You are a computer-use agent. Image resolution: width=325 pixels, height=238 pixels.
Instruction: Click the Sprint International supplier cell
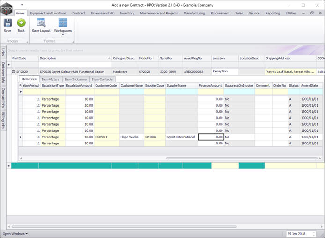(182, 137)
